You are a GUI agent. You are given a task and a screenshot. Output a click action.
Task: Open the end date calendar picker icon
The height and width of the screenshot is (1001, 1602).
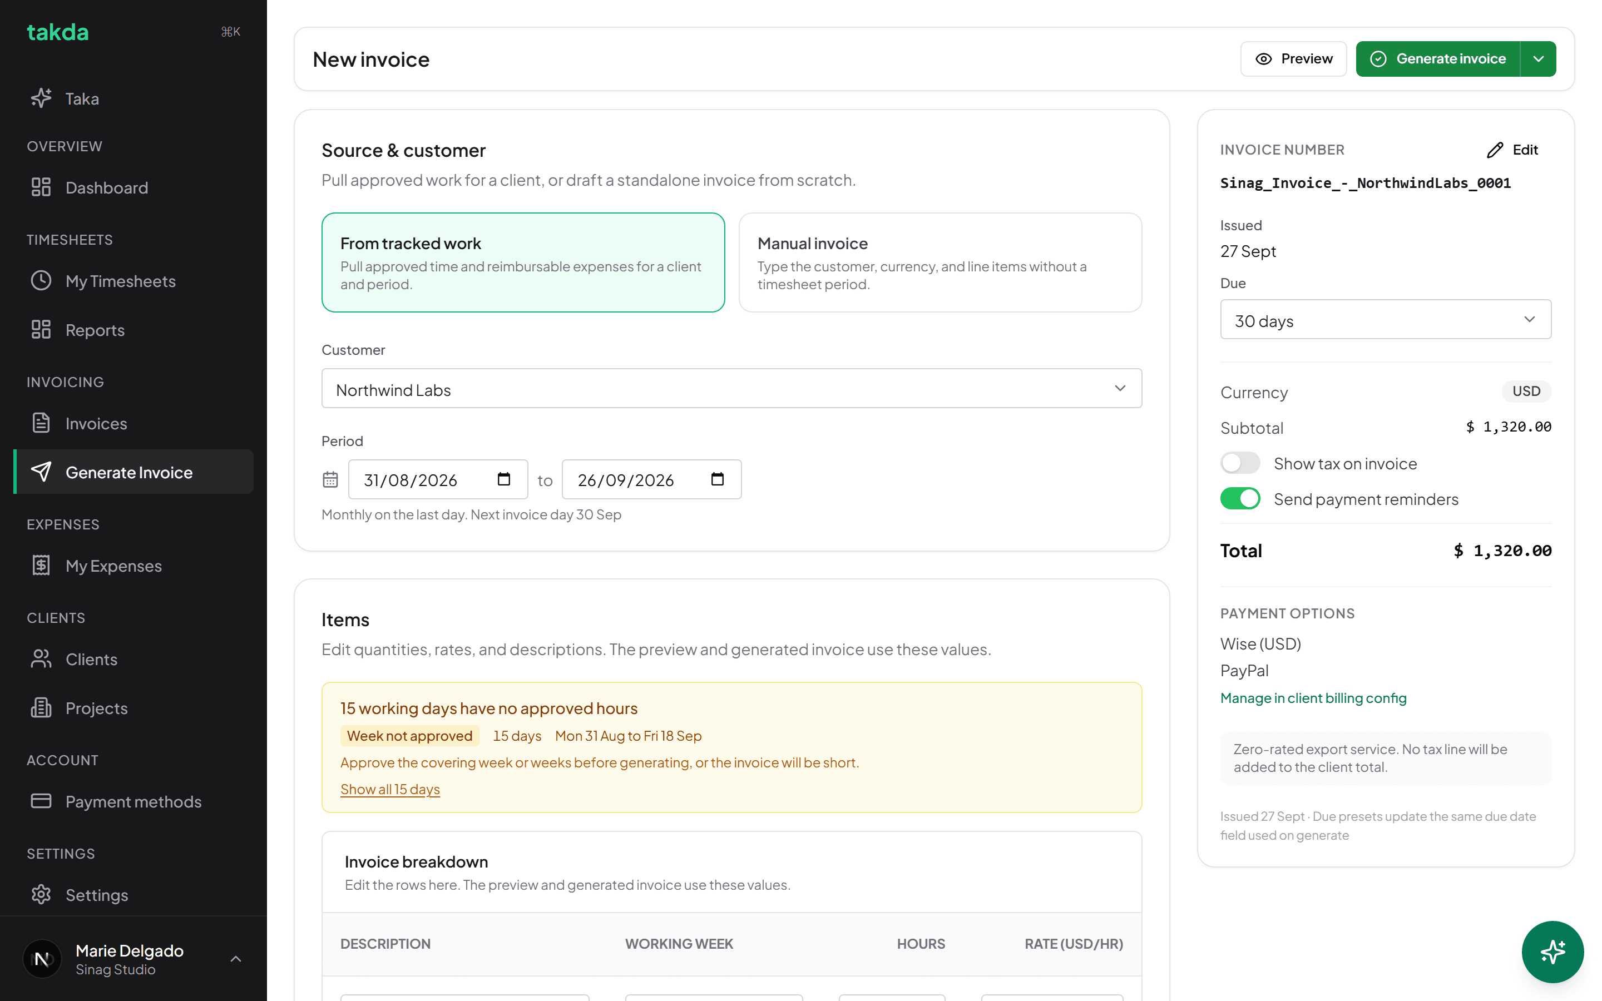[717, 479]
